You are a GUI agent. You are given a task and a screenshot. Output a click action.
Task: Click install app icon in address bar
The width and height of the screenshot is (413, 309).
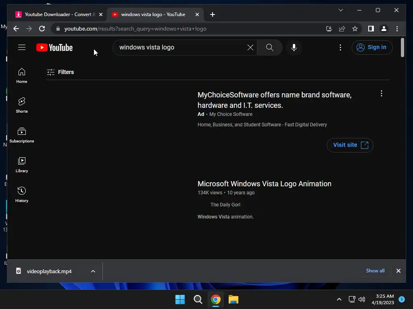coord(329,29)
